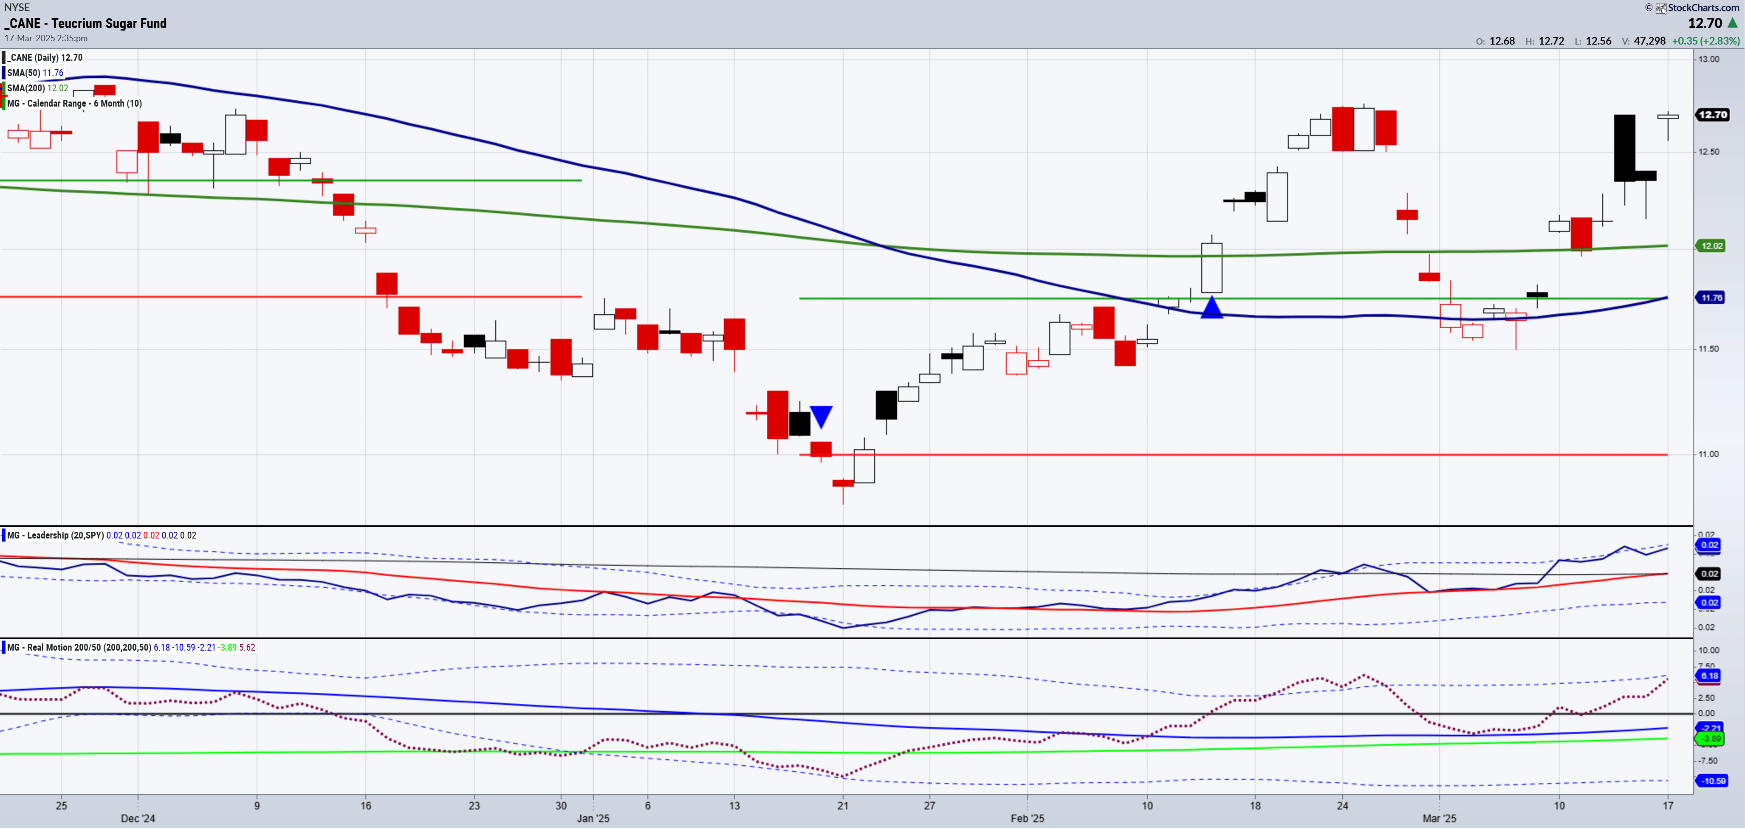Click the "12.50" price axis label
This screenshot has width=1745, height=829.
(1708, 152)
